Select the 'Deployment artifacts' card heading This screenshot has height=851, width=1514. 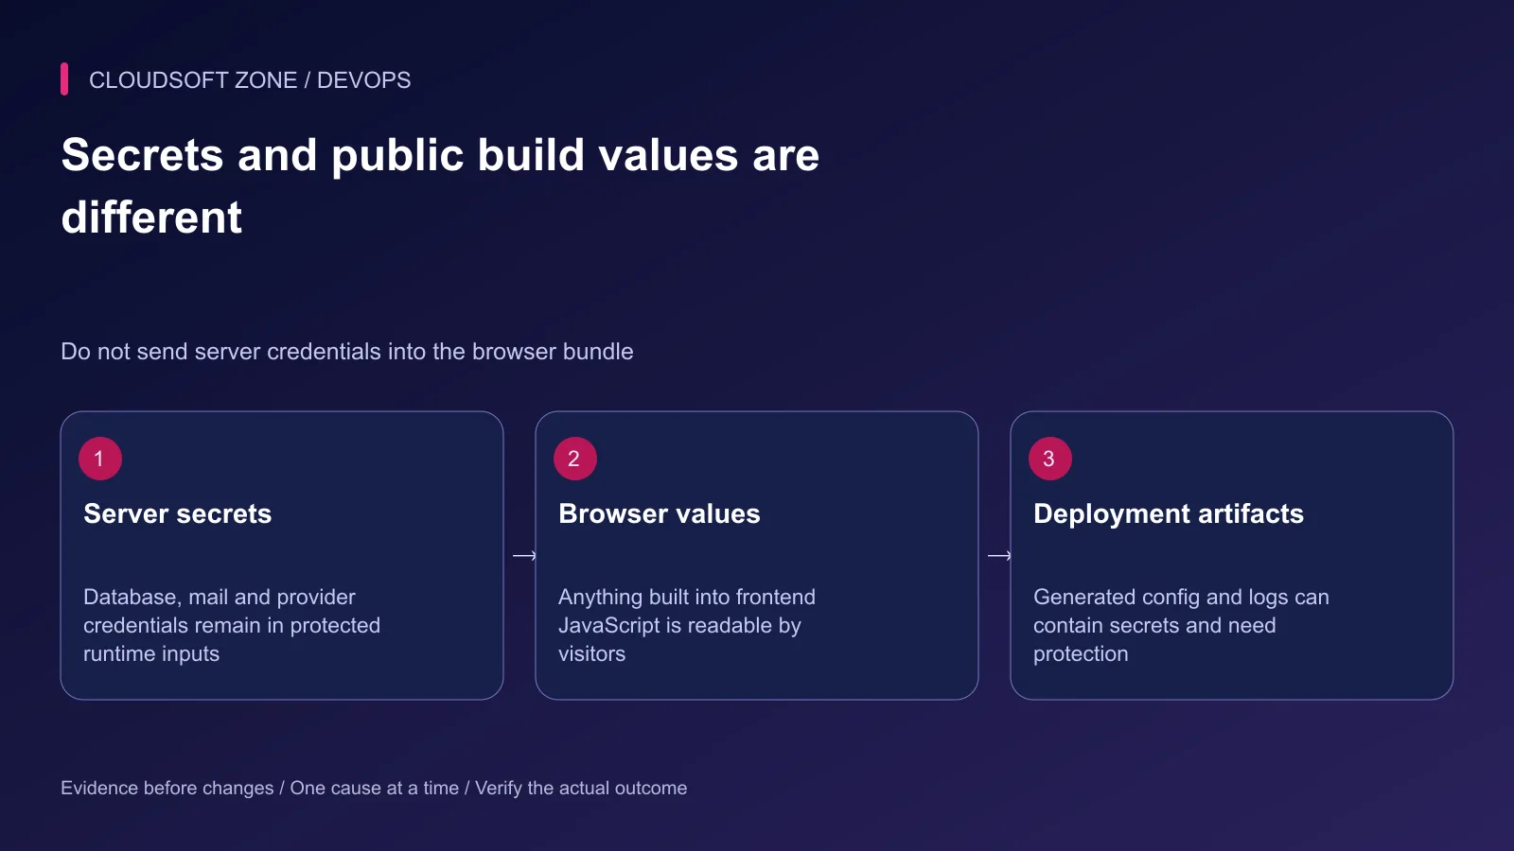[x=1169, y=513]
